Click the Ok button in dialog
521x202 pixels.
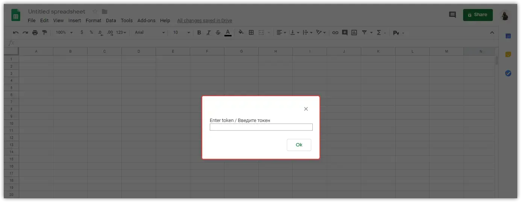299,145
